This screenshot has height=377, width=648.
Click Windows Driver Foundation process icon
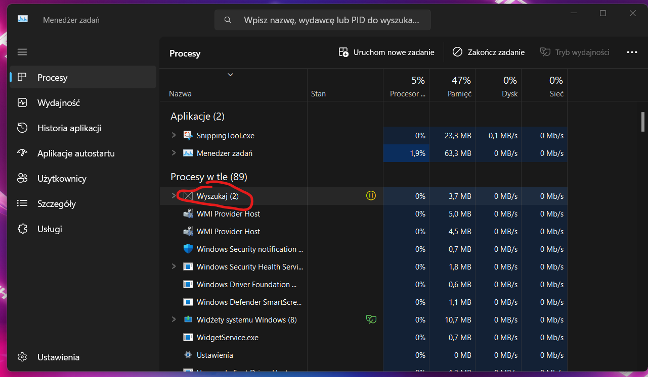coord(188,284)
